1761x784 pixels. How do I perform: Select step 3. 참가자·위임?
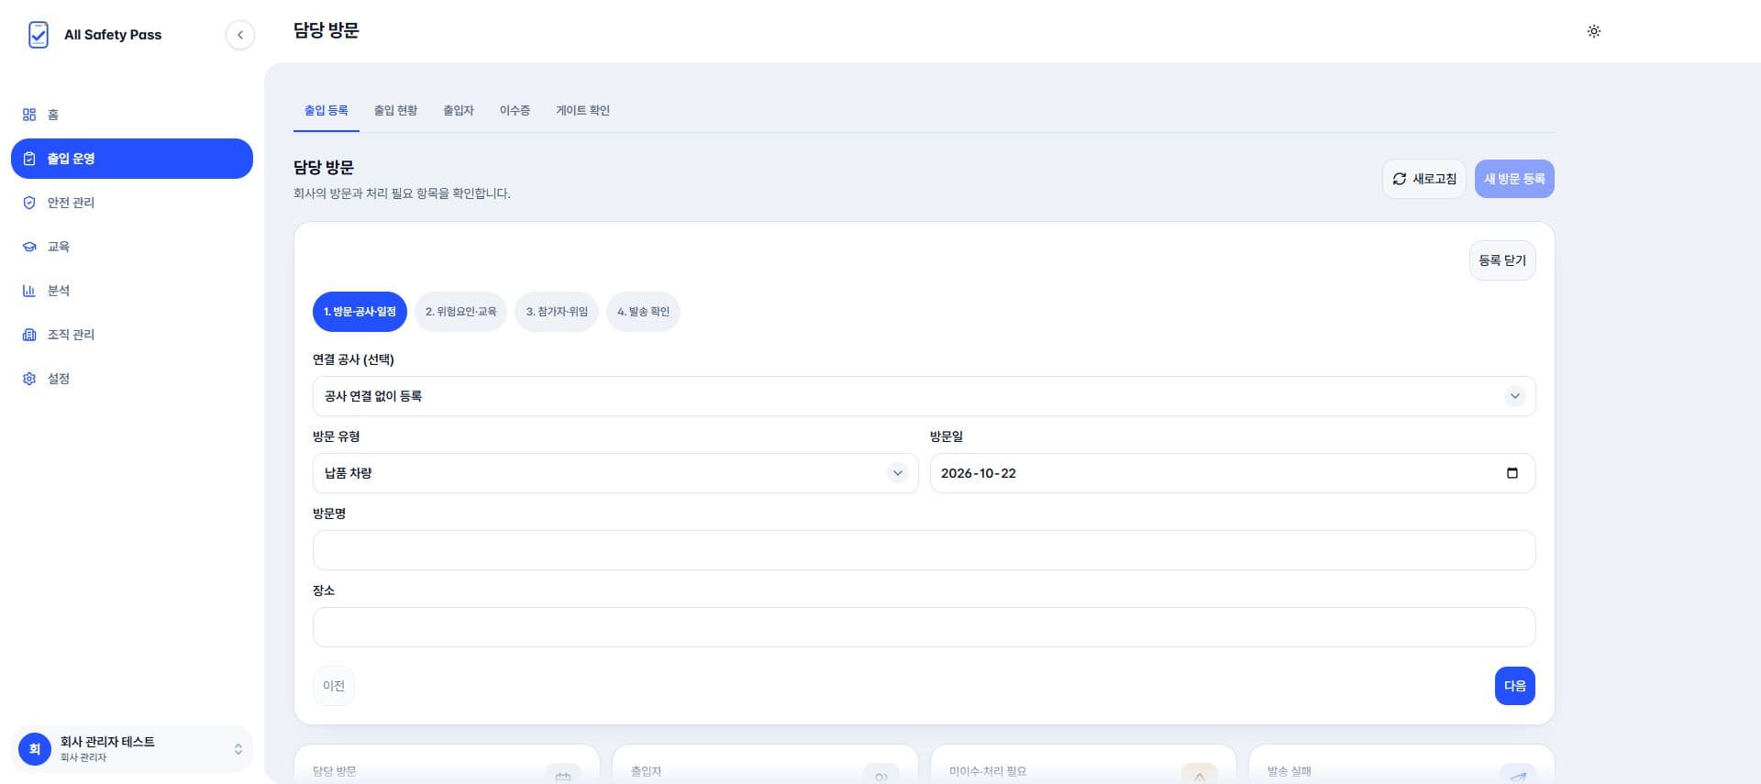coord(557,312)
